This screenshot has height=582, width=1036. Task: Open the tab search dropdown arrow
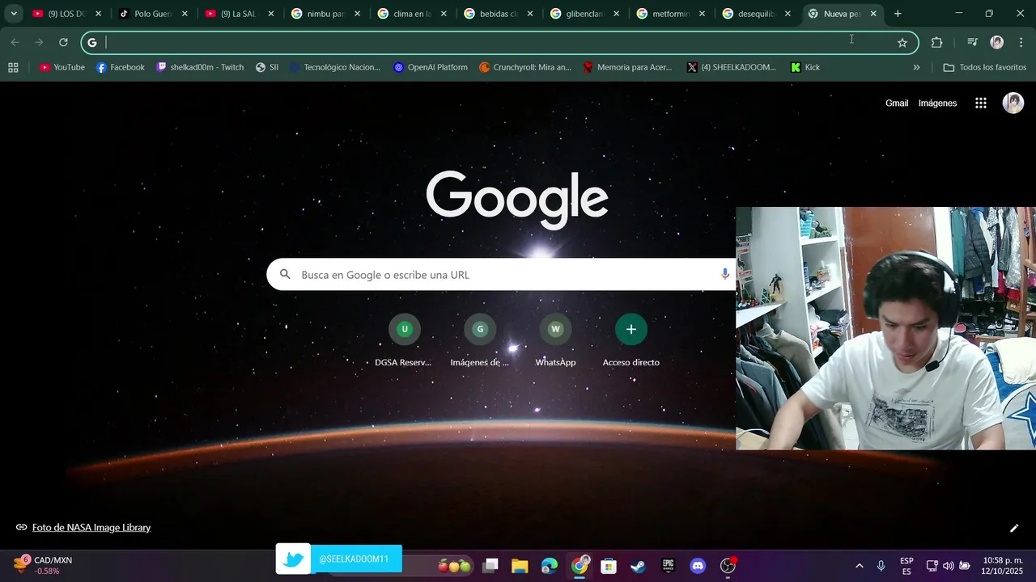14,14
